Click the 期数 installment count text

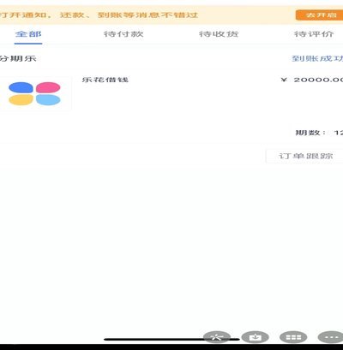click(319, 133)
